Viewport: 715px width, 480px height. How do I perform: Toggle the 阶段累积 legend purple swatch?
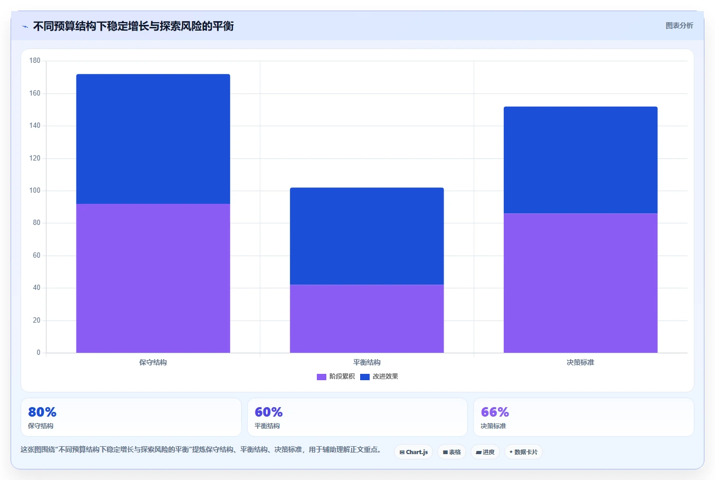[x=321, y=377]
